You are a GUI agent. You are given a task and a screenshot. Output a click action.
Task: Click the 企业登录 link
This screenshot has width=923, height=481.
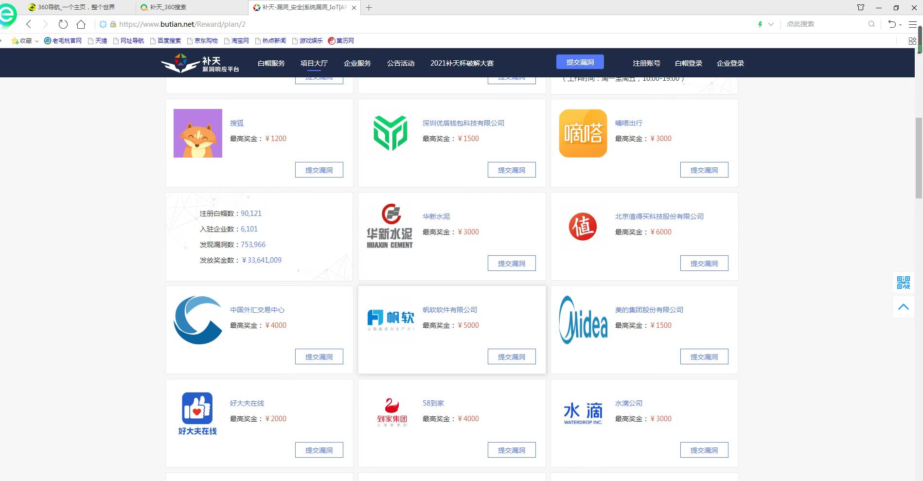730,63
